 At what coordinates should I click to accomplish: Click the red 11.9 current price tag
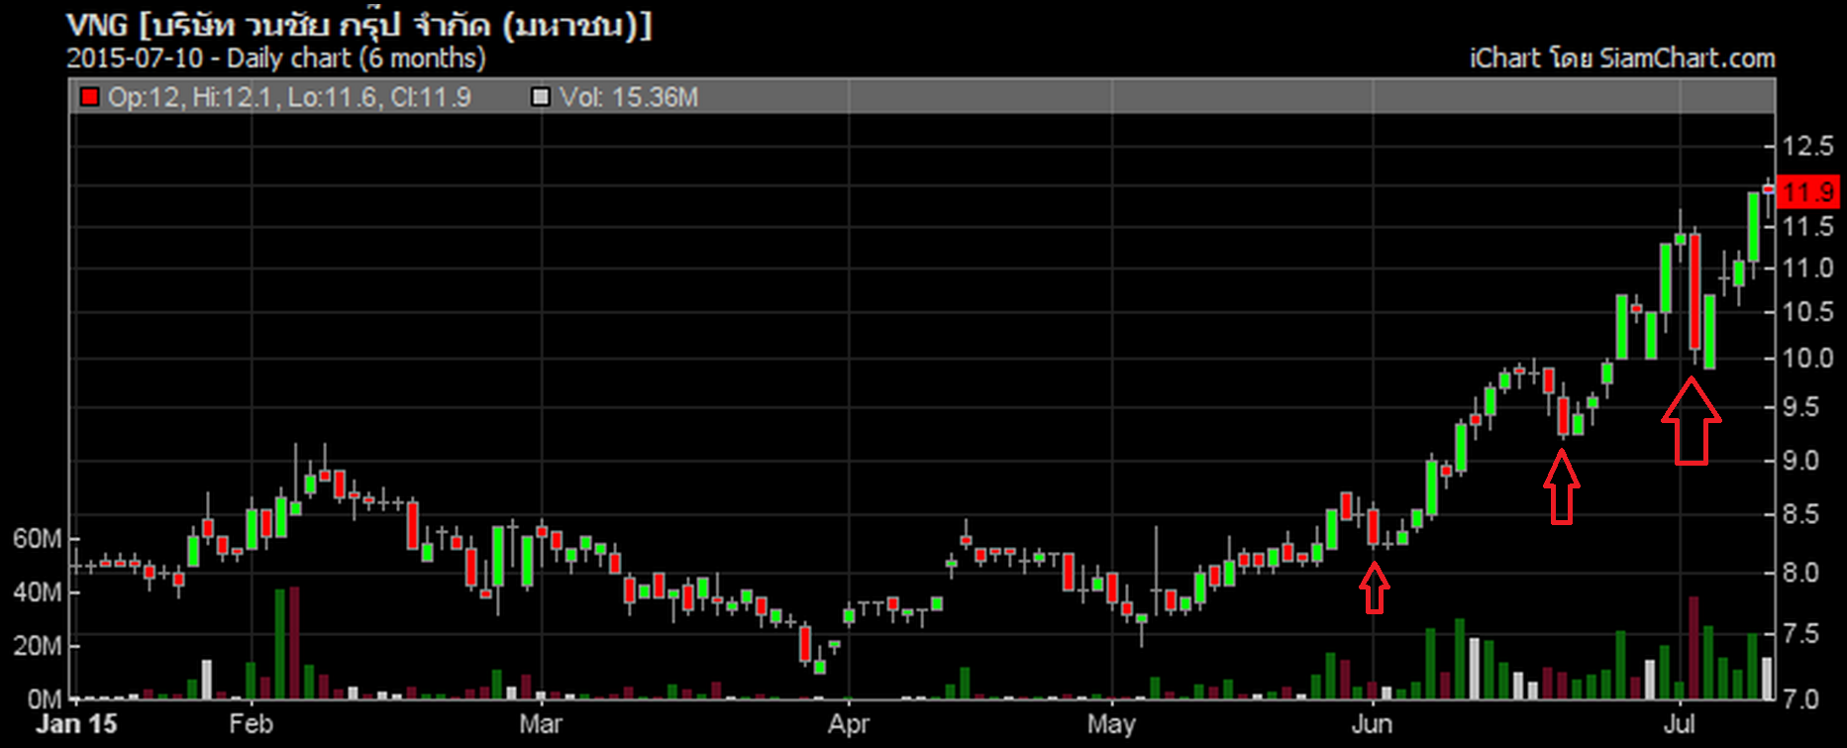[1807, 191]
